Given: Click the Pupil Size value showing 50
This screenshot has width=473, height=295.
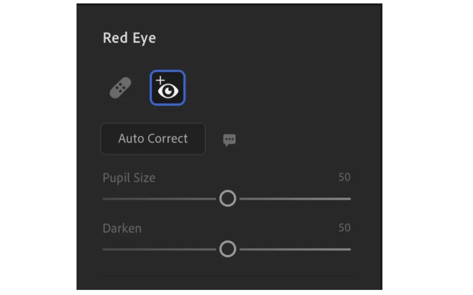Looking at the screenshot, I should [344, 177].
